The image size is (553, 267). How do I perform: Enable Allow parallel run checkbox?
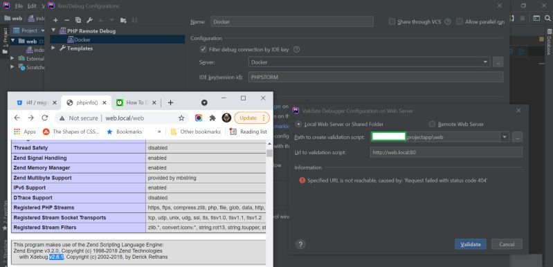[x=459, y=22]
